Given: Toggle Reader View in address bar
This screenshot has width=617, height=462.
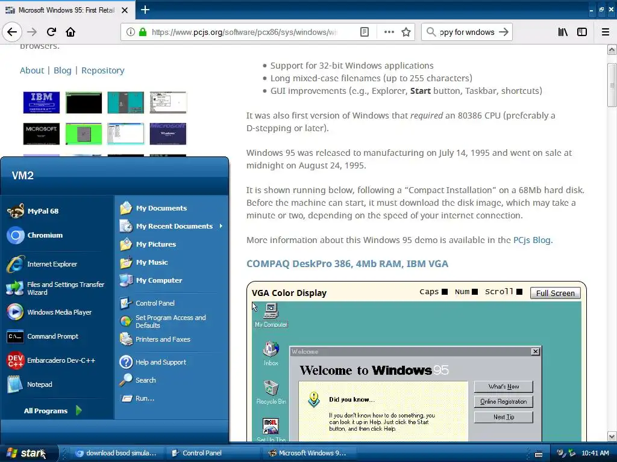Looking at the screenshot, I should click(365, 32).
